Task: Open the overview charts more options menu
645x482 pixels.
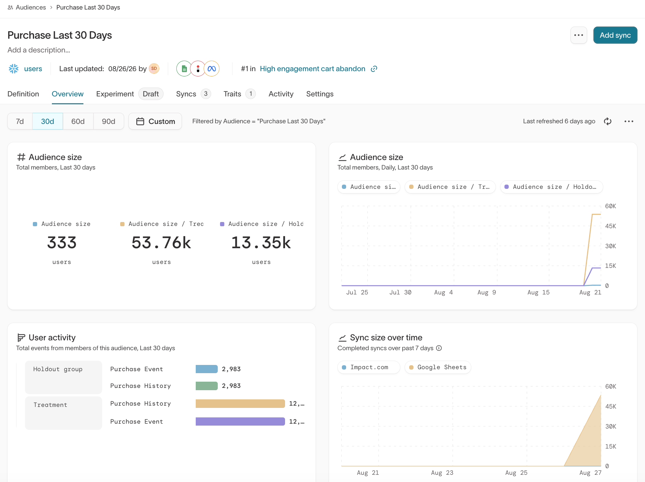Action: (629, 121)
